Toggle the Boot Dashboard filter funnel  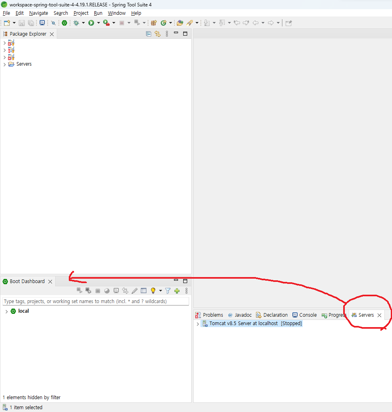coord(168,291)
